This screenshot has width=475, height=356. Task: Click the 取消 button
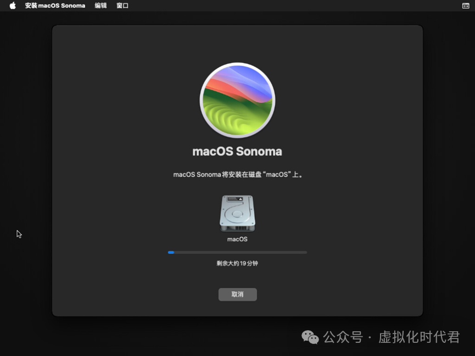[237, 294]
